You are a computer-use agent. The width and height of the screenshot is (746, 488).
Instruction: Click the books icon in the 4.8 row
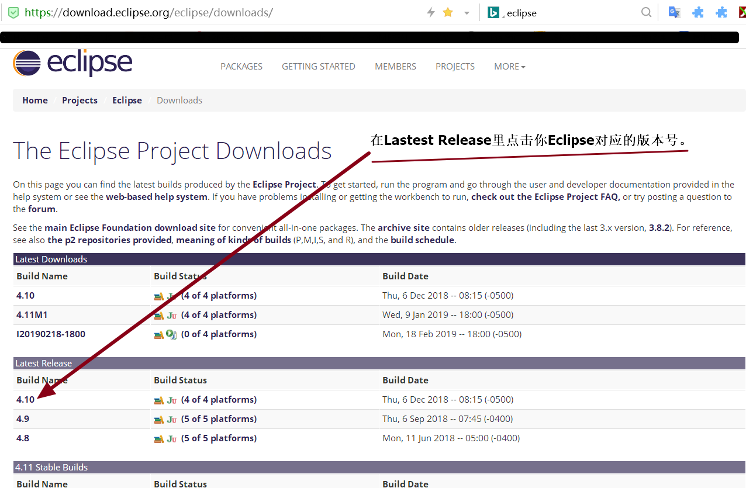158,439
